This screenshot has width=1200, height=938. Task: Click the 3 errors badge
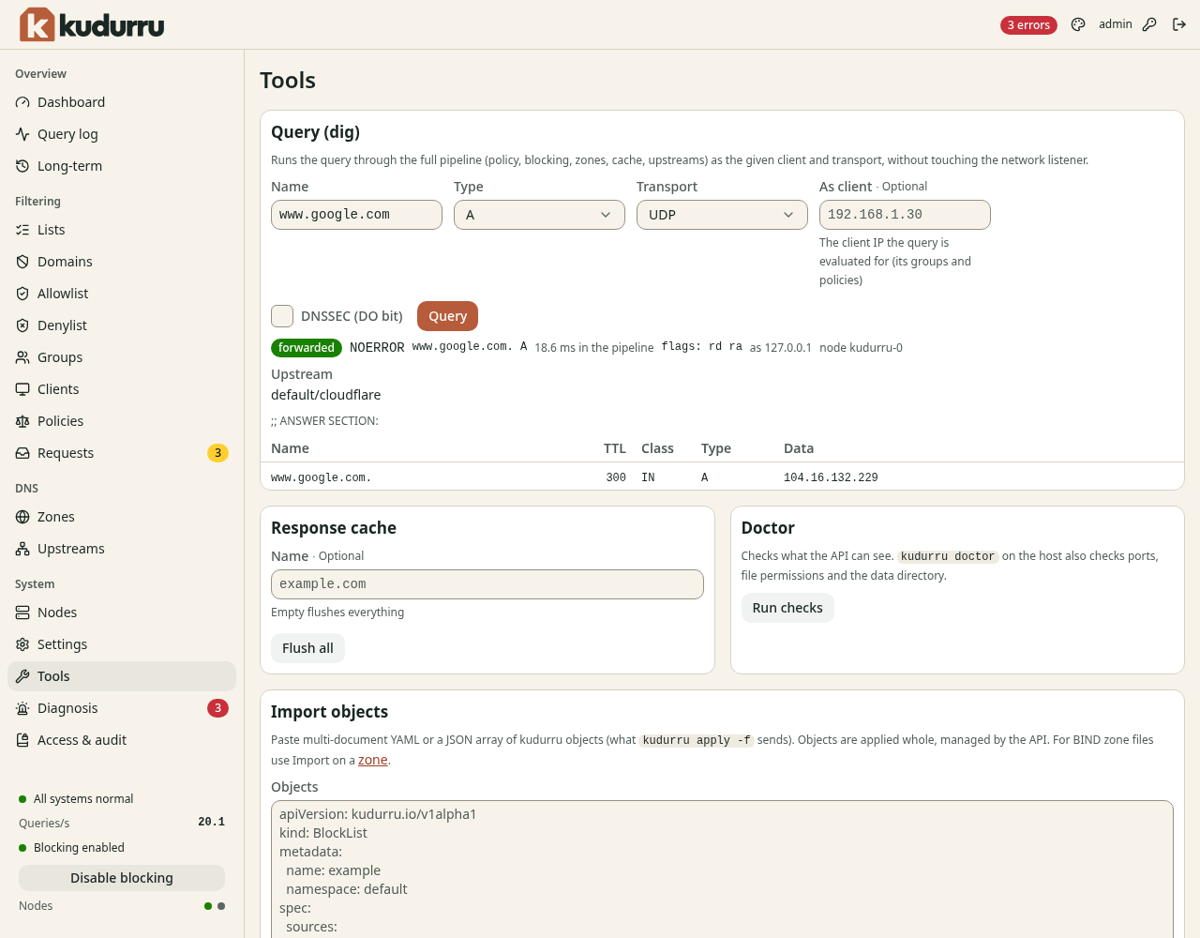pos(1028,25)
